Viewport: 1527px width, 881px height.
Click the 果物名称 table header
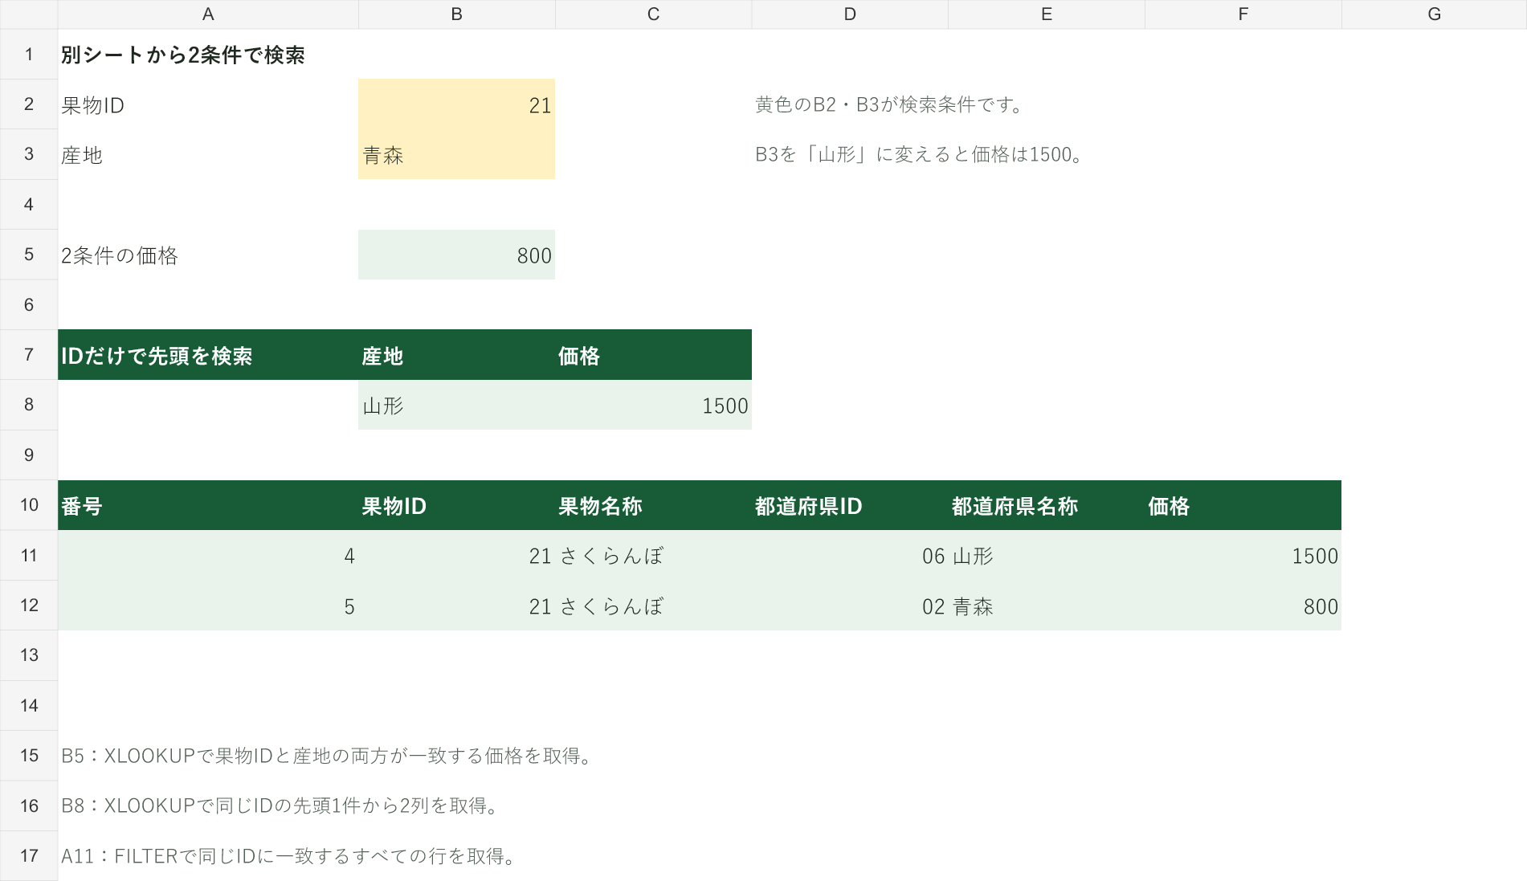click(600, 506)
